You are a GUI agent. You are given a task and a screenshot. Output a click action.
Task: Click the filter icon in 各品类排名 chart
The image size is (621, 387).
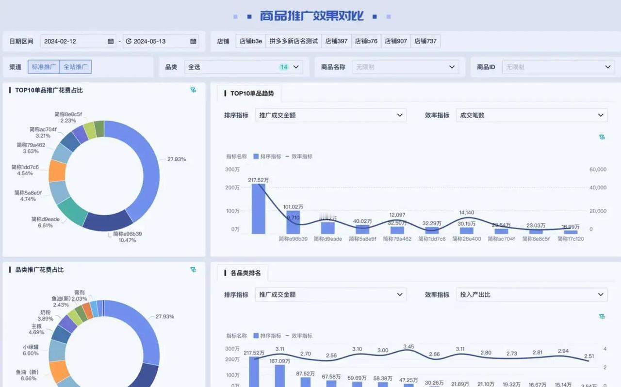point(602,316)
